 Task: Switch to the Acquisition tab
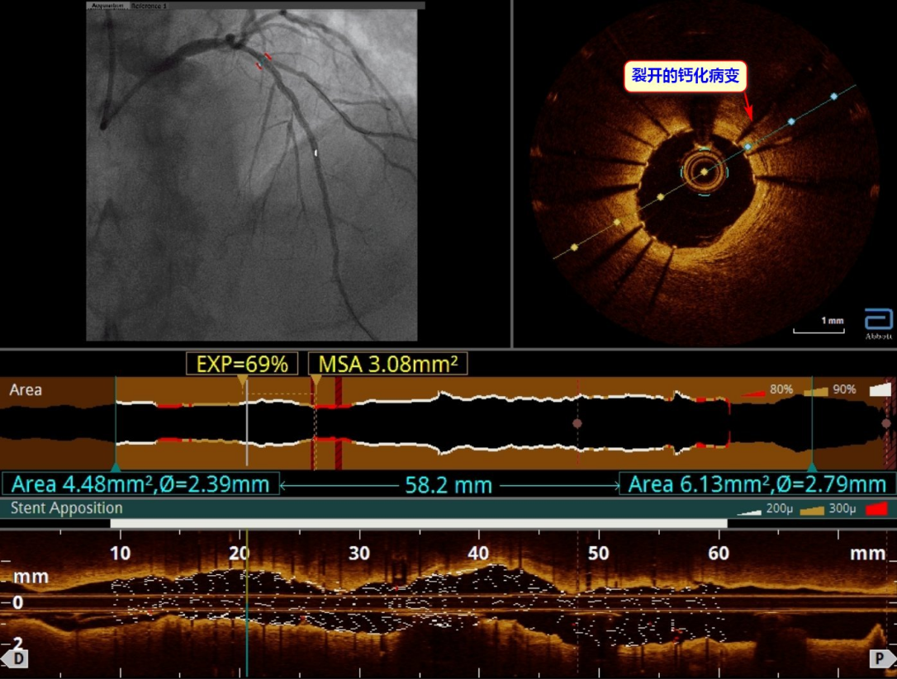point(107,5)
